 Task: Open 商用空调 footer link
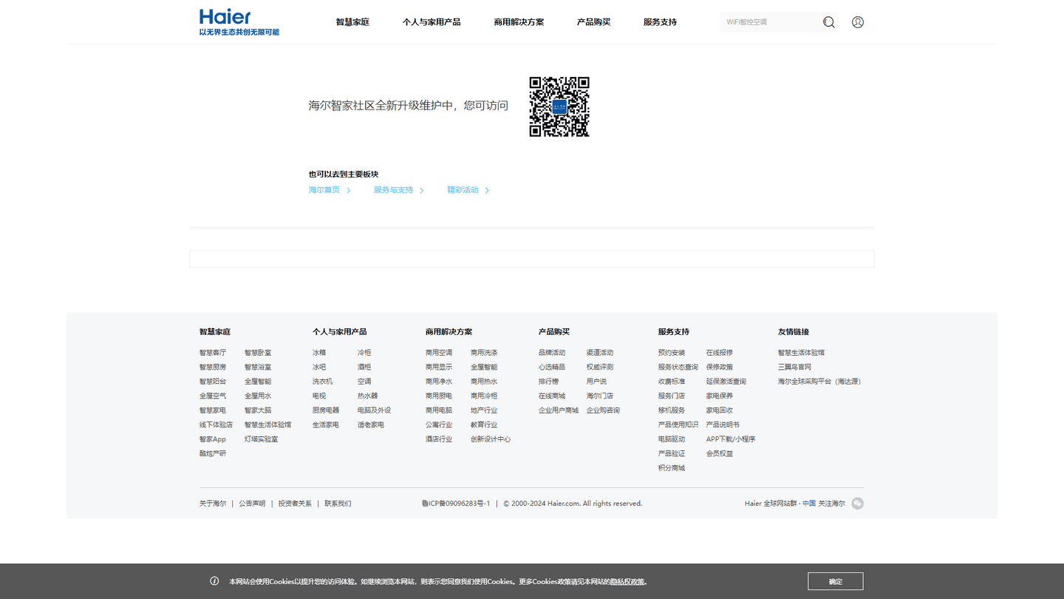(439, 353)
